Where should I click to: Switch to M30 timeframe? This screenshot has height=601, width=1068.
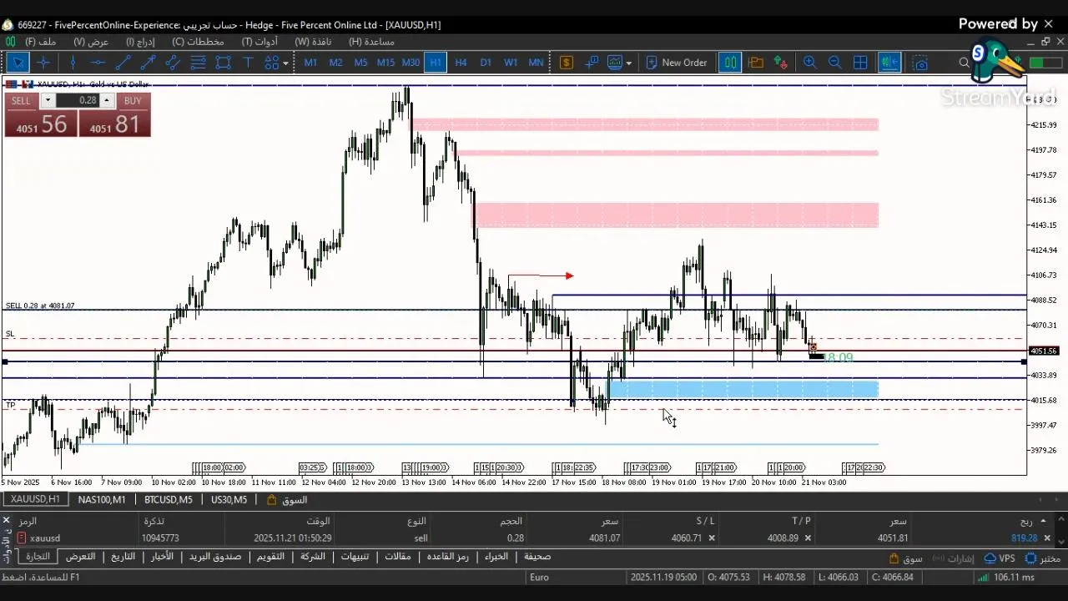(411, 63)
